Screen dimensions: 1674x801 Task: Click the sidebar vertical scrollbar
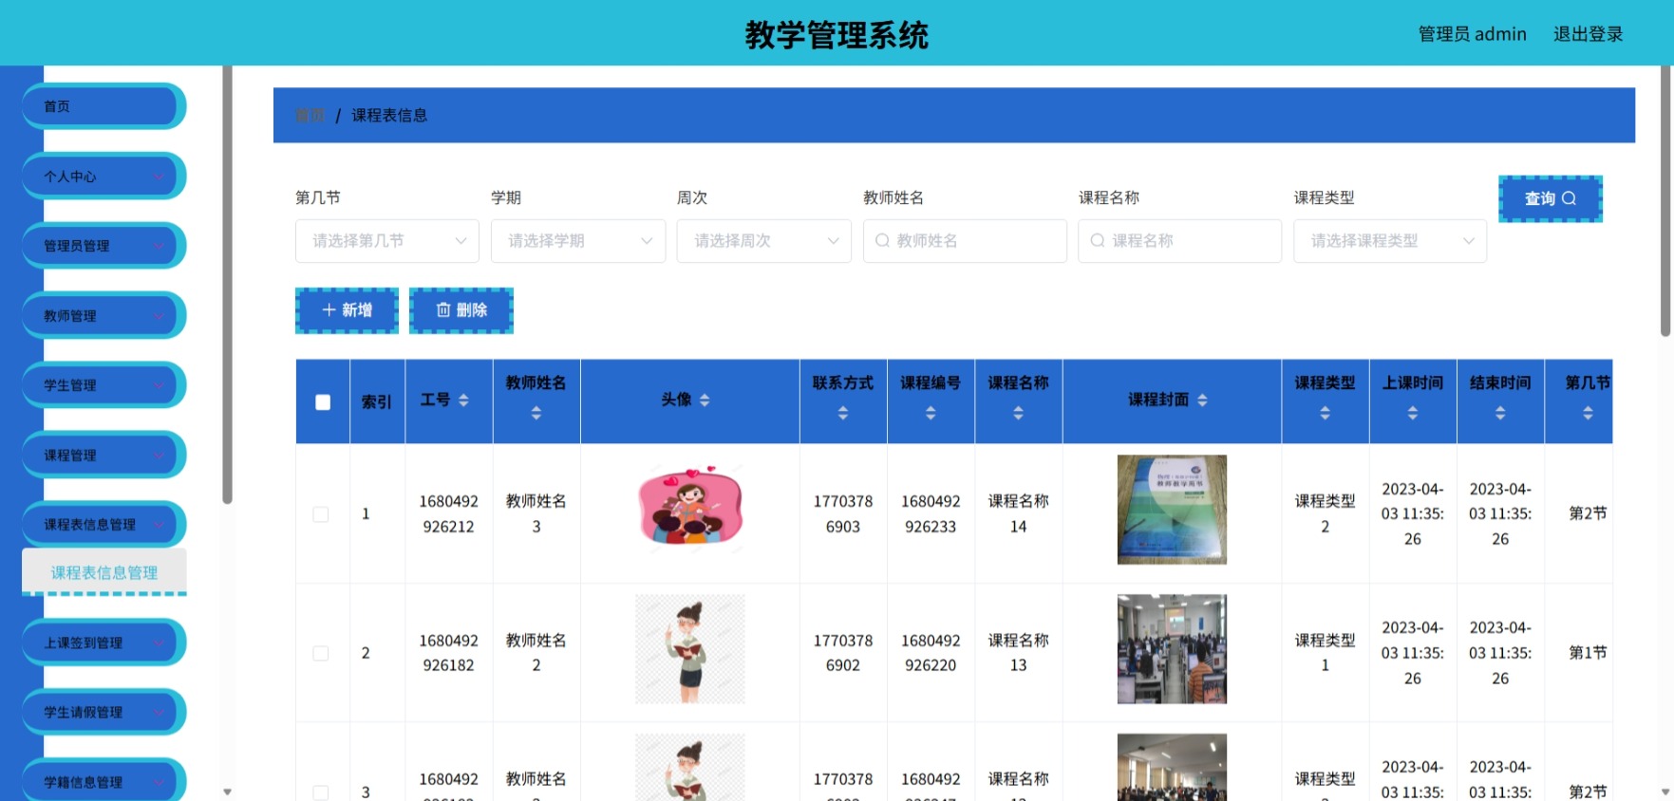click(227, 285)
